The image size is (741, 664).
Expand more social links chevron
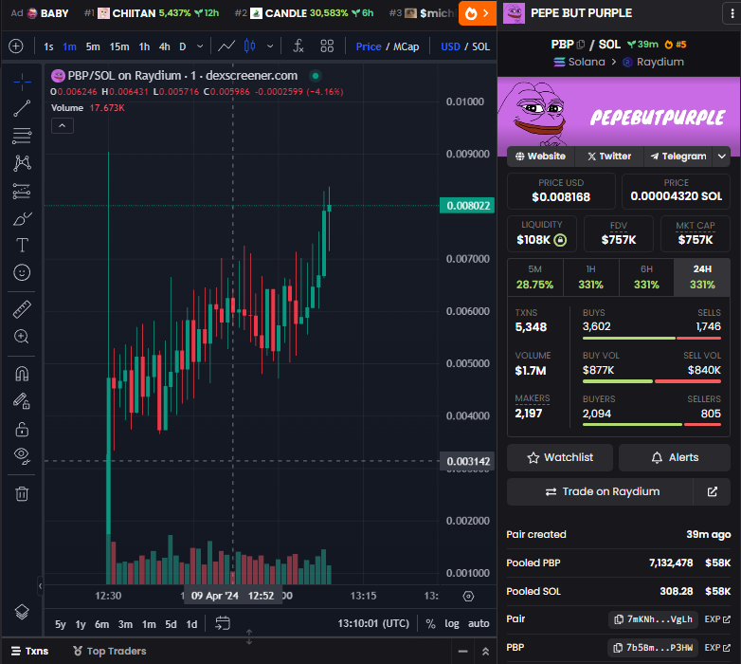pos(722,157)
